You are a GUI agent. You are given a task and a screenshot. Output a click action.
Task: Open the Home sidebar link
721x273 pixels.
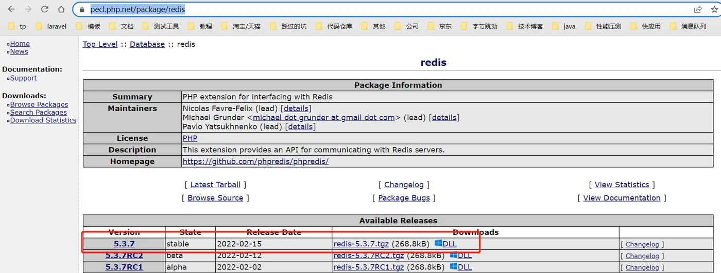20,44
